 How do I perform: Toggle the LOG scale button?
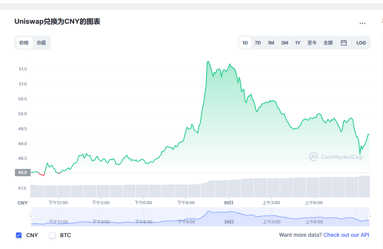click(x=361, y=43)
